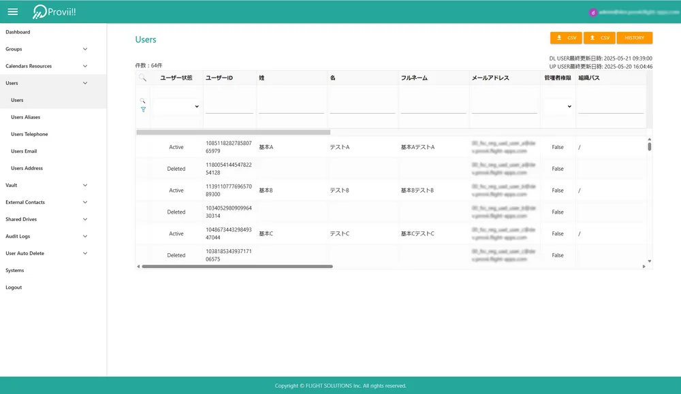Click the CSV upload button
The width and height of the screenshot is (681, 394).
coord(599,37)
